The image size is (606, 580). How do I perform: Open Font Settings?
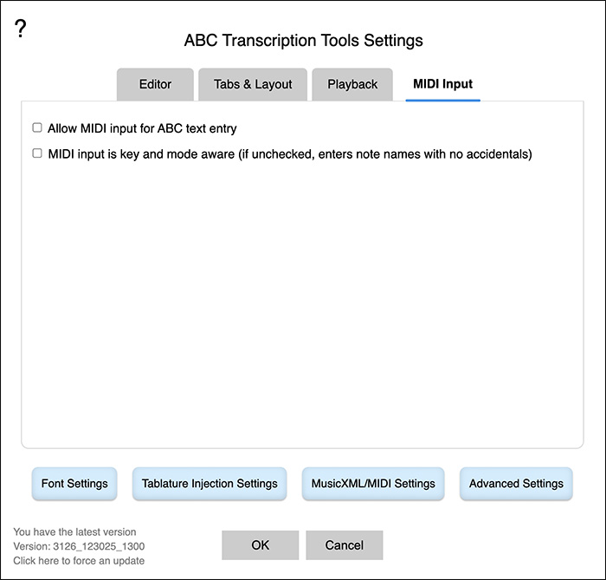pos(74,484)
